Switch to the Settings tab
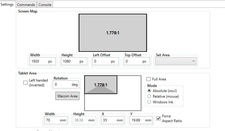Image resolution: width=225 pixels, height=131 pixels. point(7,4)
